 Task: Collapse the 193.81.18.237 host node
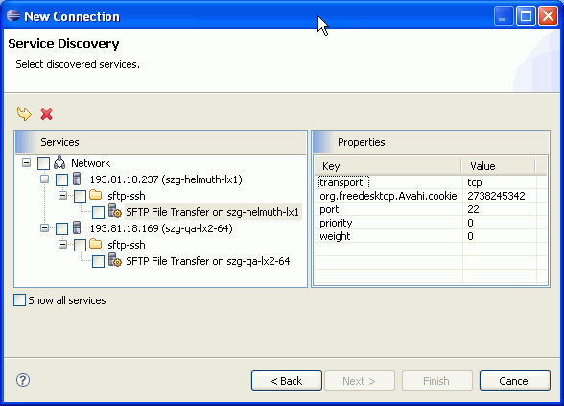coord(44,179)
